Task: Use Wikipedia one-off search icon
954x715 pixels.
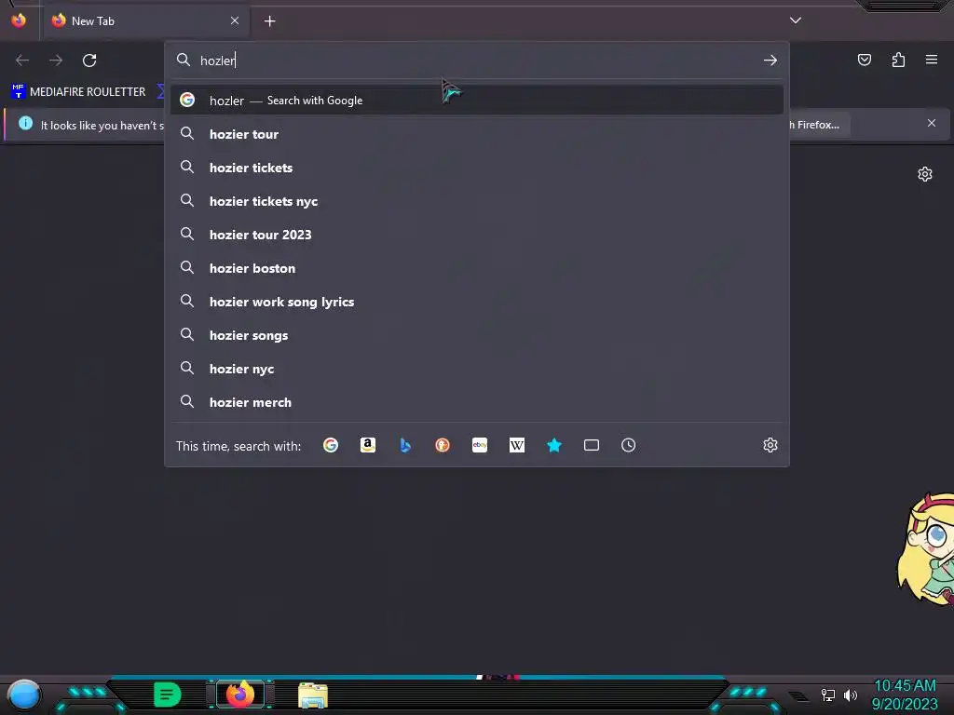Action: tap(516, 445)
